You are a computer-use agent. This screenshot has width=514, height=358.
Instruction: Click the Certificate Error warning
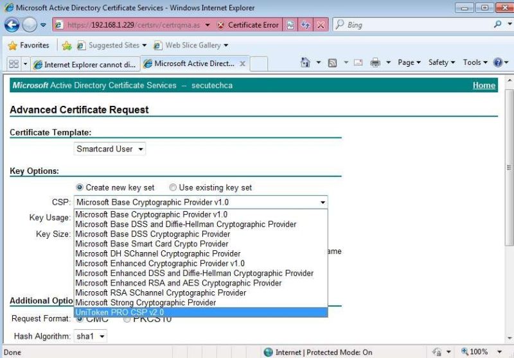(x=248, y=25)
